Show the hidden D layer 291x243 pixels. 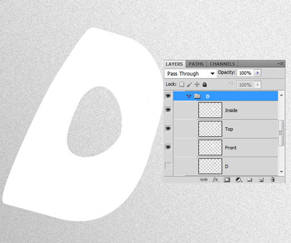(168, 166)
